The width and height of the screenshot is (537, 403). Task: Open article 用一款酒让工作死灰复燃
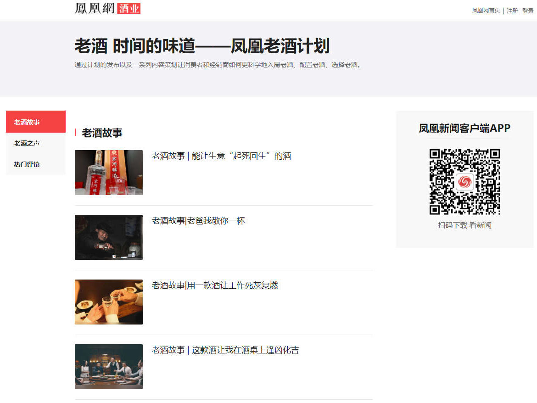[215, 285]
